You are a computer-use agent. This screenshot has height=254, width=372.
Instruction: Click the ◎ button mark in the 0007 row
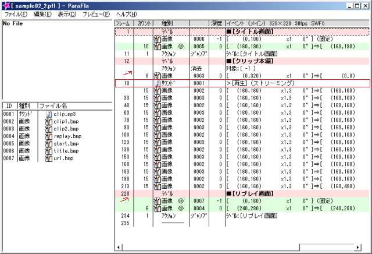tap(181, 201)
